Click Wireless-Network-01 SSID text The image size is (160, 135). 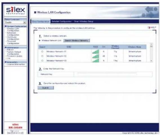pyautogui.click(x=56, y=52)
